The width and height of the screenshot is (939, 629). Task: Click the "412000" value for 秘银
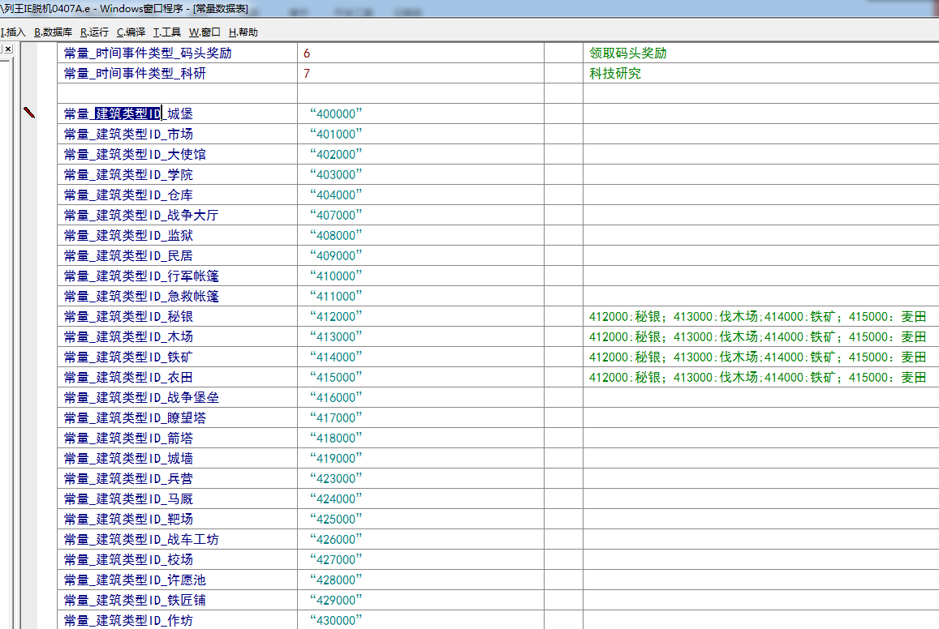point(336,316)
